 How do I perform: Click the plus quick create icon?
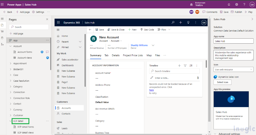(180, 23)
